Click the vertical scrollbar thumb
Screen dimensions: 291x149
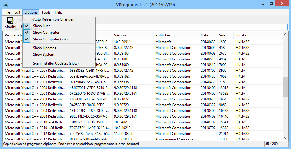point(286,87)
